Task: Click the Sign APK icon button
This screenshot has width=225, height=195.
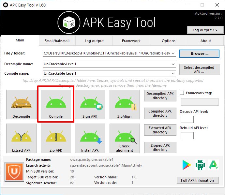Action: [x=90, y=104]
